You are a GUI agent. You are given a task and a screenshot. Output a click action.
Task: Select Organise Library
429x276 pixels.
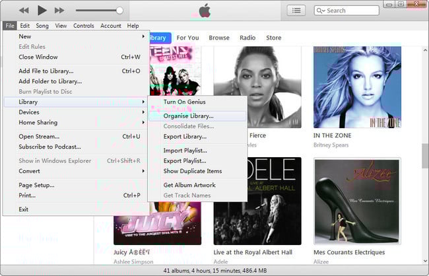197,116
